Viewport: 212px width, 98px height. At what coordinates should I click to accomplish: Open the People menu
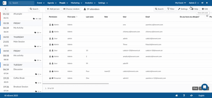[x=64, y=3]
